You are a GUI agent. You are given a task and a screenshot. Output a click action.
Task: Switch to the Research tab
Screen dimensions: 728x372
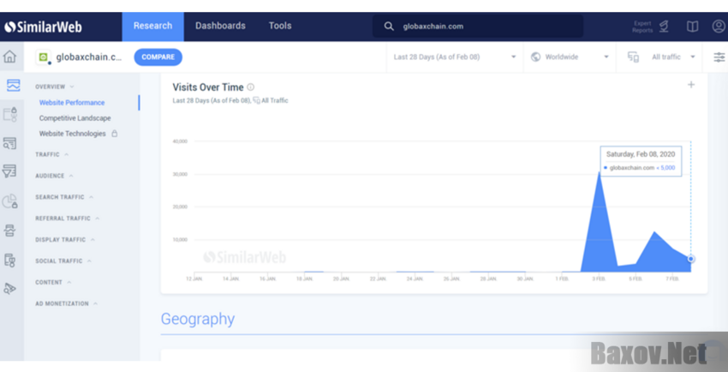[x=152, y=27]
